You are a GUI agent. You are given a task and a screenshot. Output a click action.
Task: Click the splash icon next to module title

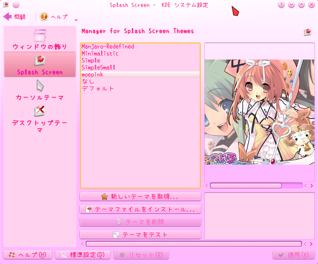click(307, 32)
